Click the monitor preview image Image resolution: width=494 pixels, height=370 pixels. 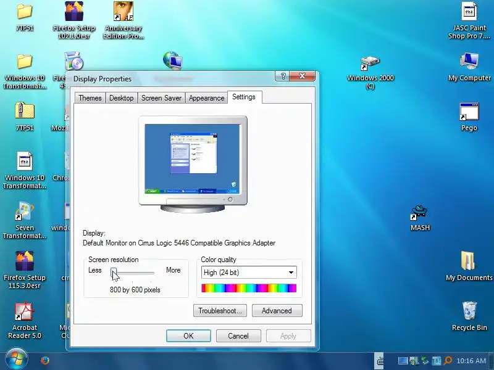coord(193,163)
